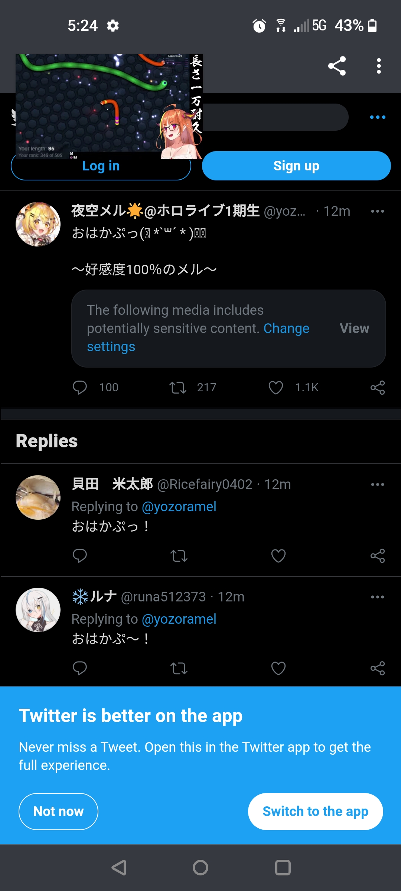This screenshot has width=401, height=891.
Task: Share the reply from @runa512373
Action: click(x=377, y=668)
